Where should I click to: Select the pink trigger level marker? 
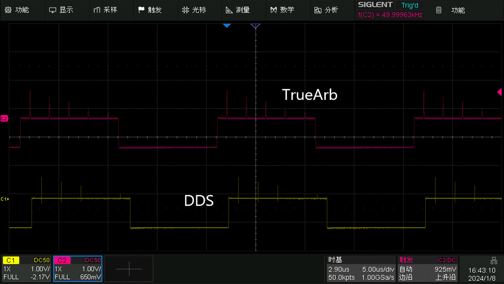[500, 92]
